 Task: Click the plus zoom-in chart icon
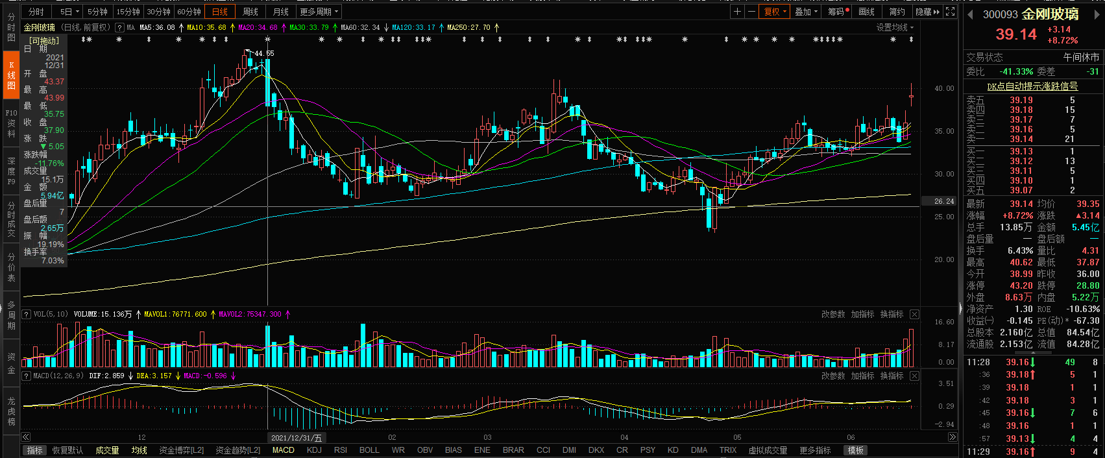tap(737, 12)
